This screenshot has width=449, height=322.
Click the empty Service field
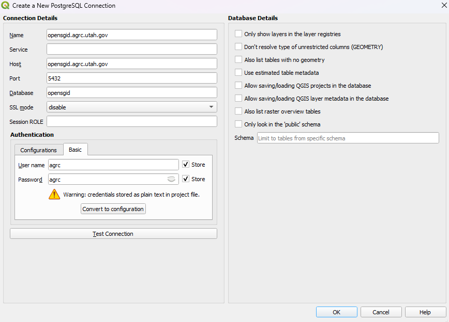(x=132, y=49)
